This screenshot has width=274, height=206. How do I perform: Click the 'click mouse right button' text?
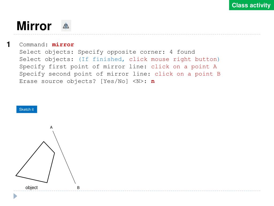click(174, 59)
